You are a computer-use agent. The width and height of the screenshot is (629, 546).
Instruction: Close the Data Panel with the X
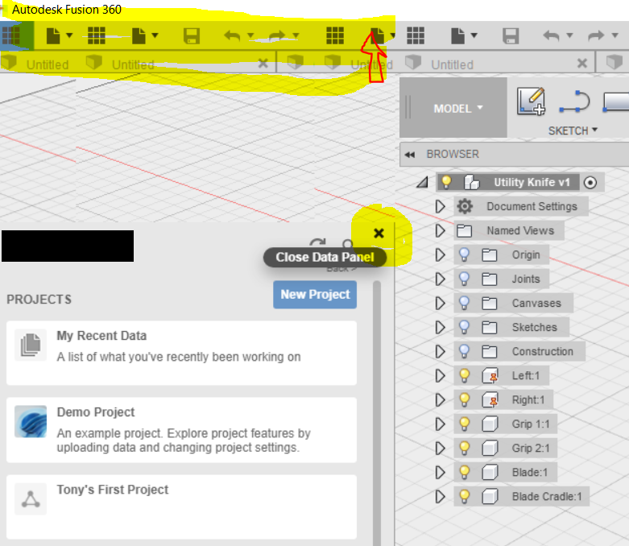pos(379,233)
